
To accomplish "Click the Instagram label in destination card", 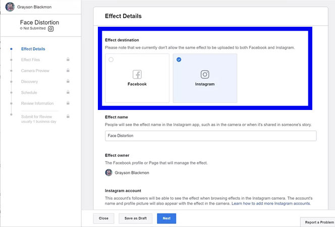I will point(205,84).
